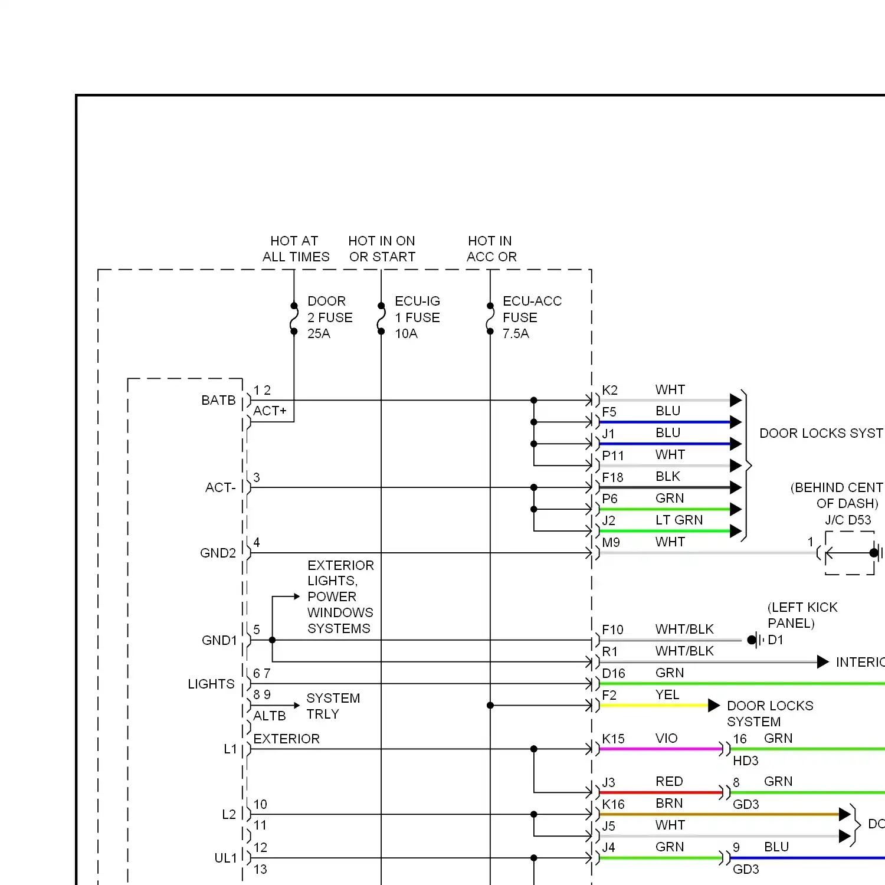885x885 pixels.
Task: Select the GND1 terminal label
Action: tap(219, 641)
